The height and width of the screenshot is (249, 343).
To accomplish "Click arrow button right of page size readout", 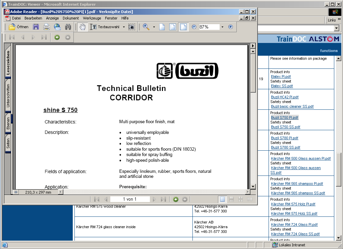I will [x=61, y=192].
